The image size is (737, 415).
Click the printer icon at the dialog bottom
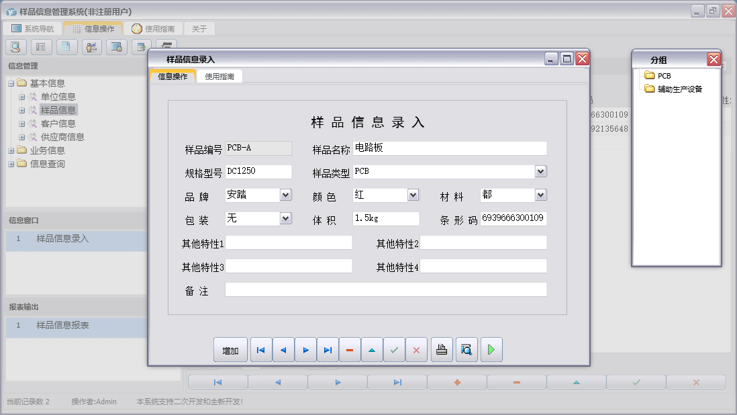[441, 349]
